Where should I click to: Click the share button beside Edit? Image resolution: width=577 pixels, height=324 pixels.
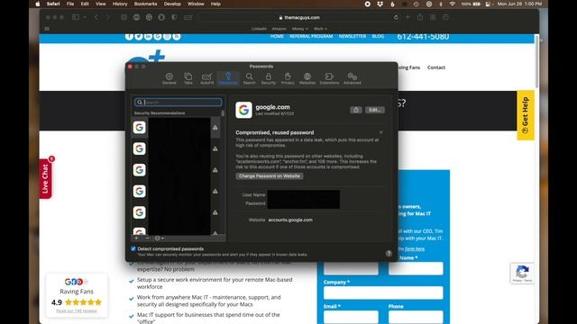pyautogui.click(x=356, y=110)
